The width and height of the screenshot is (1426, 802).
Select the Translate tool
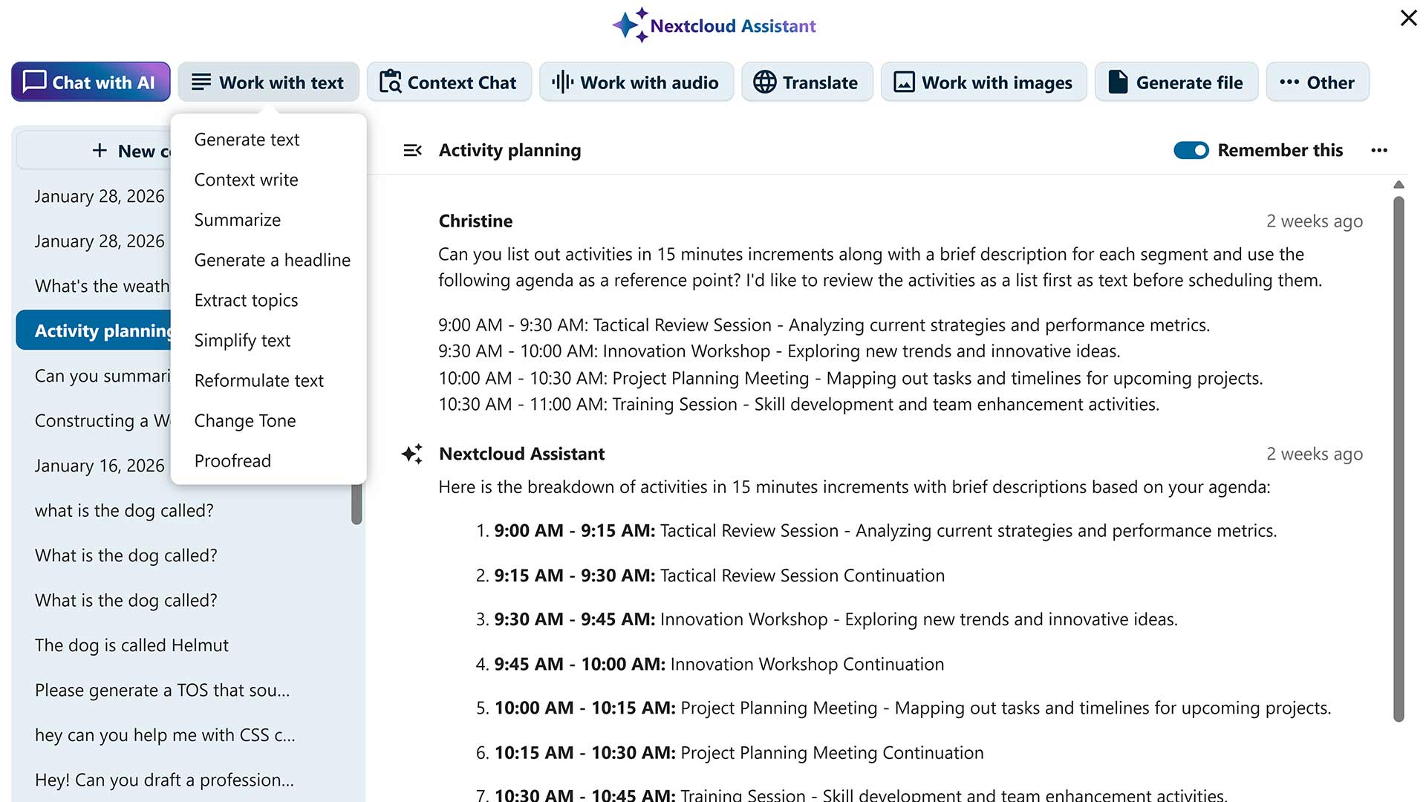coord(807,82)
